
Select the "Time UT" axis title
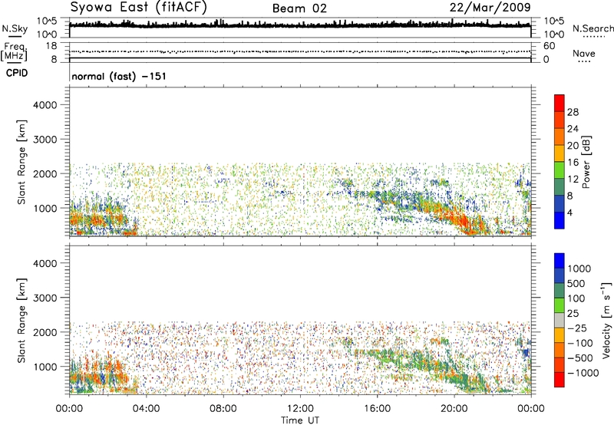pos(300,420)
